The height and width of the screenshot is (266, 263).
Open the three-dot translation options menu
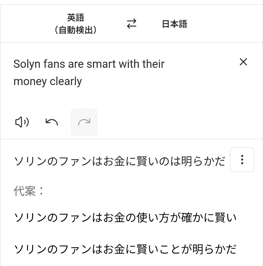point(242,160)
